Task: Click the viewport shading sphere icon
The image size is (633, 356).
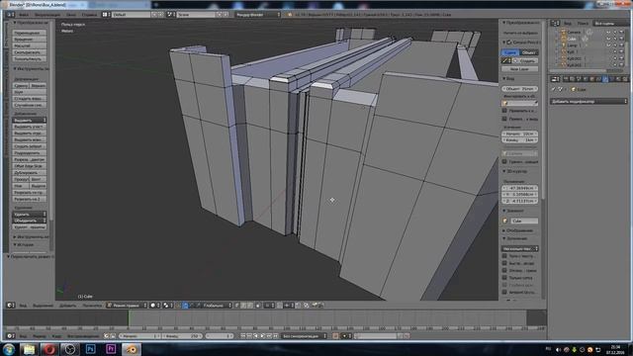Action: (x=154, y=306)
